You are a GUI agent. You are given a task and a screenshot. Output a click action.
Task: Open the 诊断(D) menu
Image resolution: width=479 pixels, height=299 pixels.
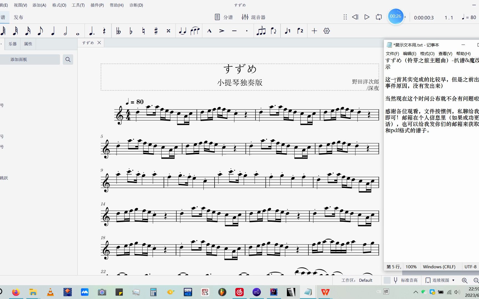coord(136,5)
